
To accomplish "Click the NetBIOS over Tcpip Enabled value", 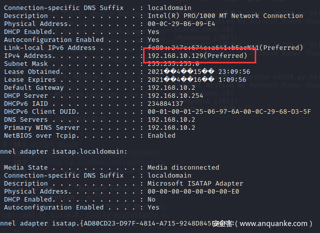I will [161, 136].
